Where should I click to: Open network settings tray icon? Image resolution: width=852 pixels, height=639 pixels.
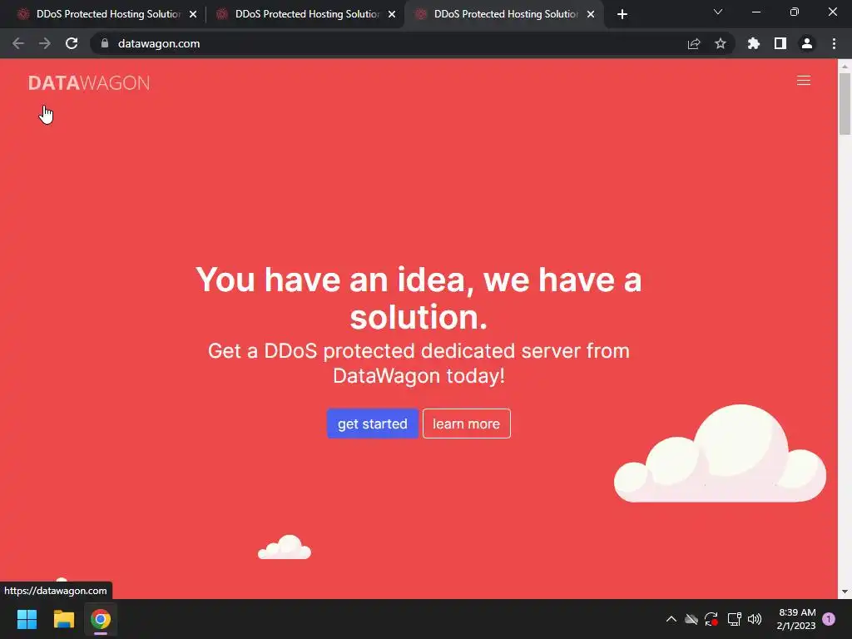pyautogui.click(x=734, y=619)
